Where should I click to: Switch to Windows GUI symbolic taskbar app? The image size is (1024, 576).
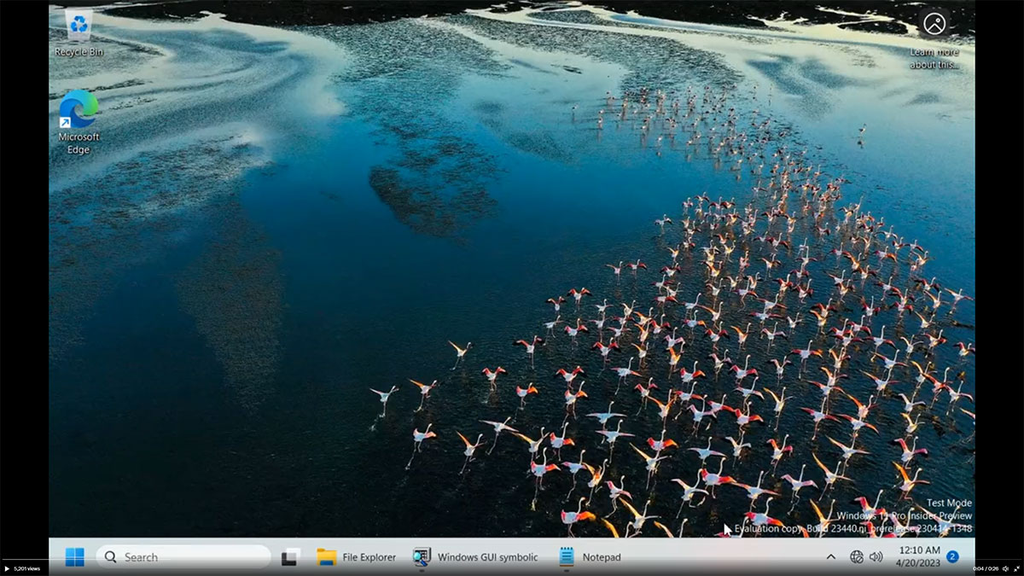[475, 557]
